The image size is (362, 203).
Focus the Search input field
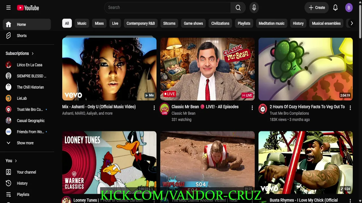[x=167, y=8]
